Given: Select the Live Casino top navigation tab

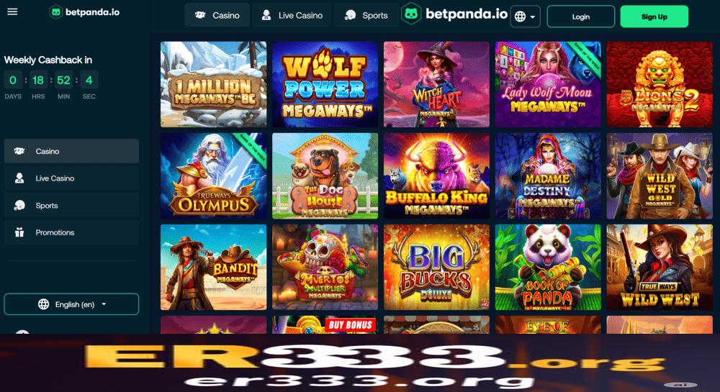Looking at the screenshot, I should tap(292, 15).
